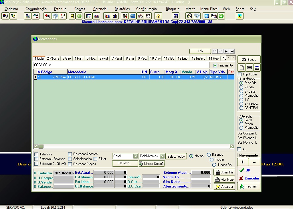Image resolution: width=293 pixels, height=209 pixels.
Task: Select the Encarte radio button
Action: [x=241, y=91]
